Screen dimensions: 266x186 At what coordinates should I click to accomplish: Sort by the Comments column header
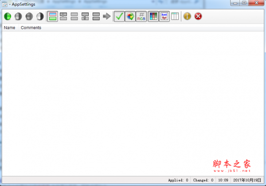(x=31, y=27)
